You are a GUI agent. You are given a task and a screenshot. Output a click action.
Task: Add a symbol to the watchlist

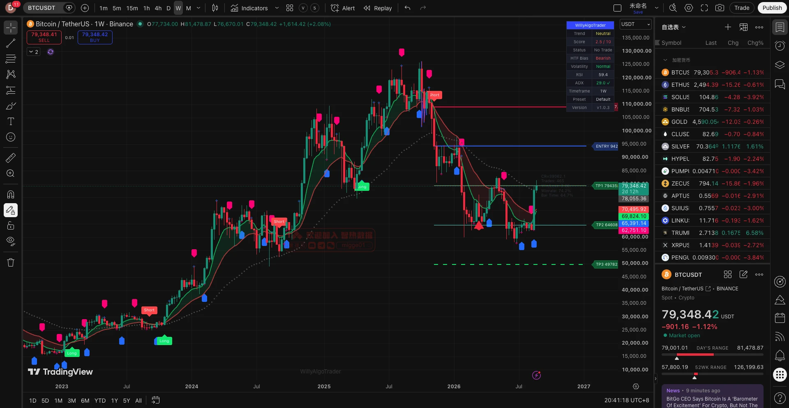click(728, 27)
